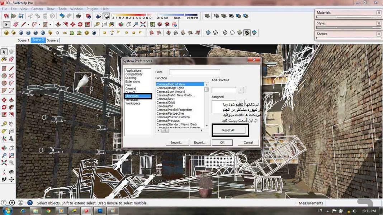
Task: Click the Undo arrow icon
Action: (62, 16)
